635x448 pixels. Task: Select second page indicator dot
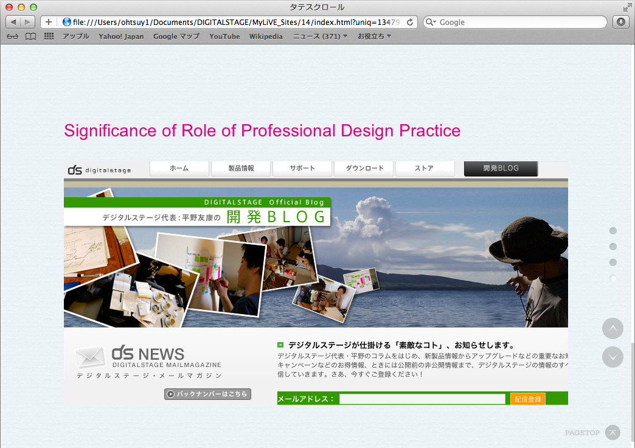click(x=613, y=247)
